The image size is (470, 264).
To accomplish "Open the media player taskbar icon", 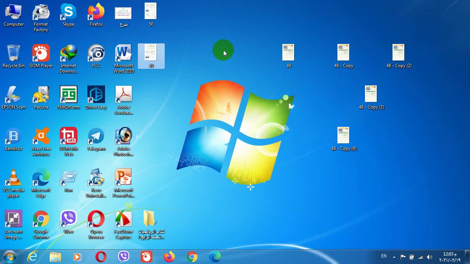I will pos(78,257).
